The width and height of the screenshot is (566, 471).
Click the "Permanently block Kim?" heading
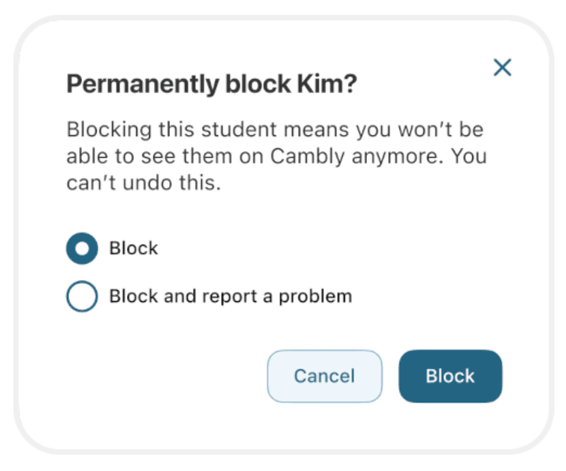pos(212,85)
